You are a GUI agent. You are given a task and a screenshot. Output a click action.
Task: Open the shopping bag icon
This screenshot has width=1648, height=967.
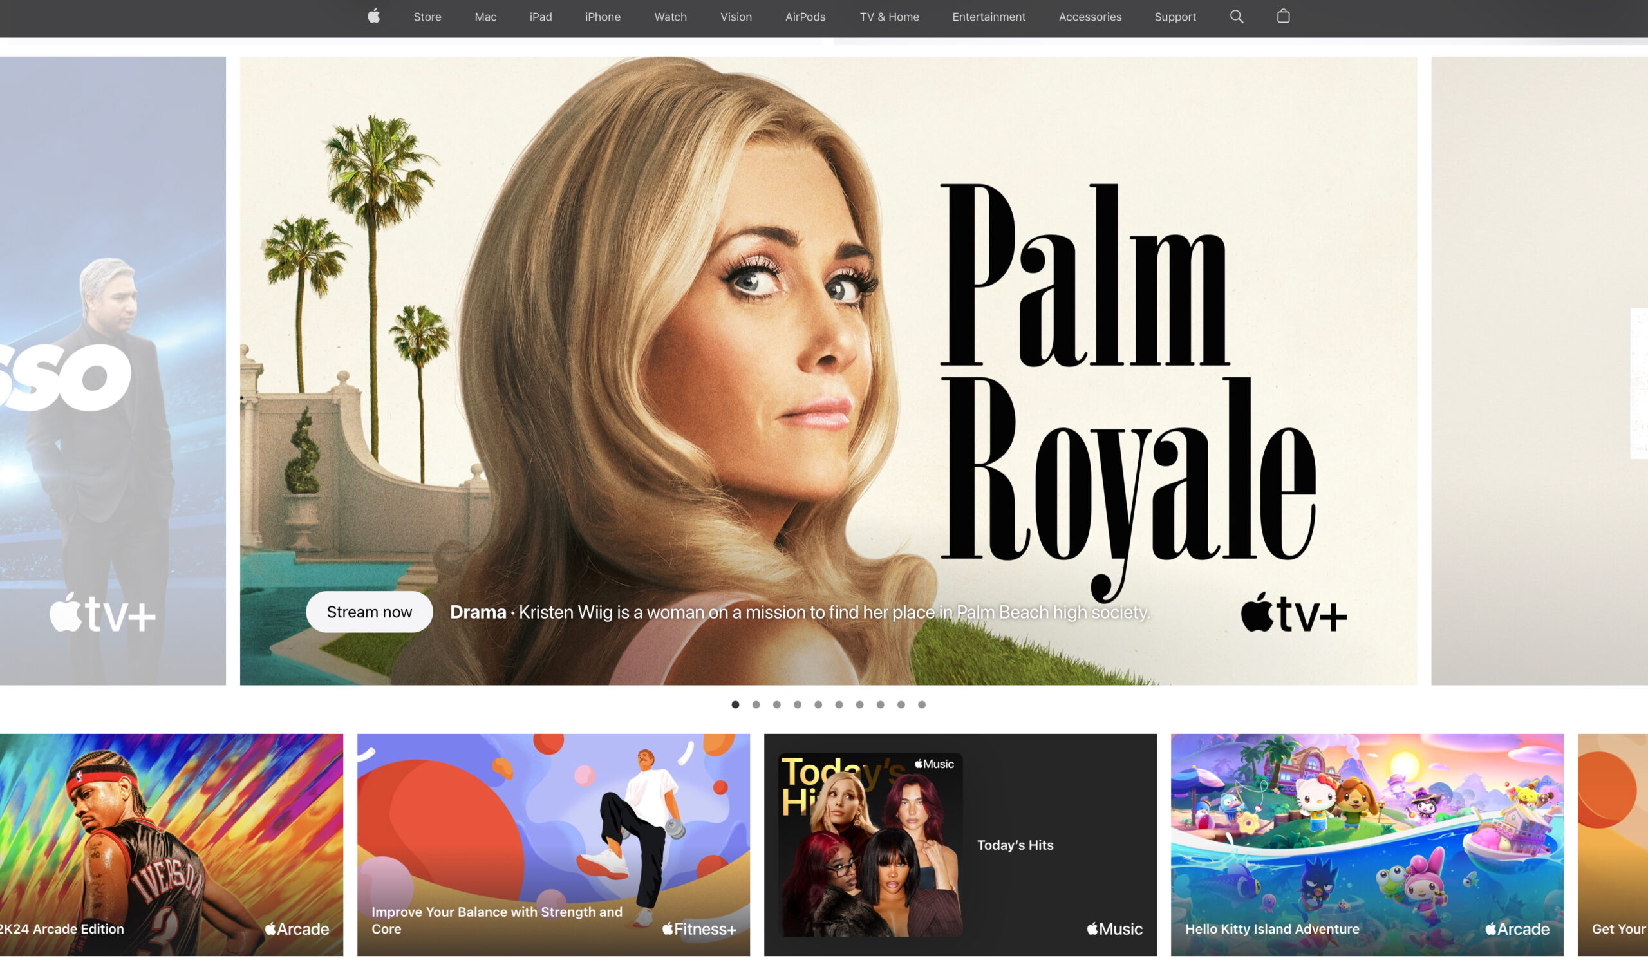(x=1283, y=16)
